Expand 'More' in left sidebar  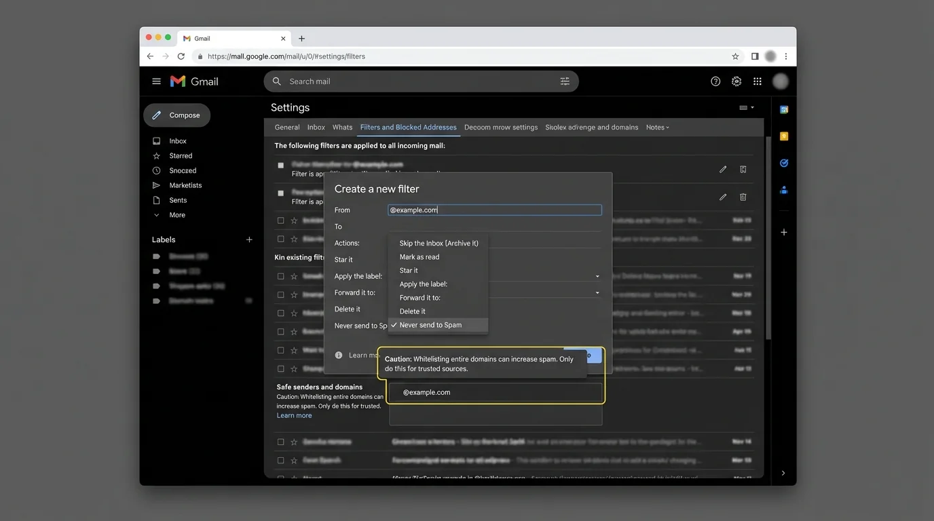click(176, 215)
